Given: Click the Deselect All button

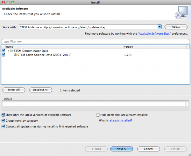Looking at the screenshot, I should 40,90.
